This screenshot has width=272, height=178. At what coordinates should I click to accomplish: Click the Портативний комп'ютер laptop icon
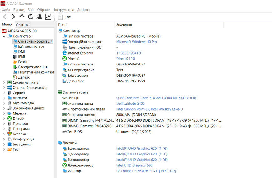(x=15, y=72)
